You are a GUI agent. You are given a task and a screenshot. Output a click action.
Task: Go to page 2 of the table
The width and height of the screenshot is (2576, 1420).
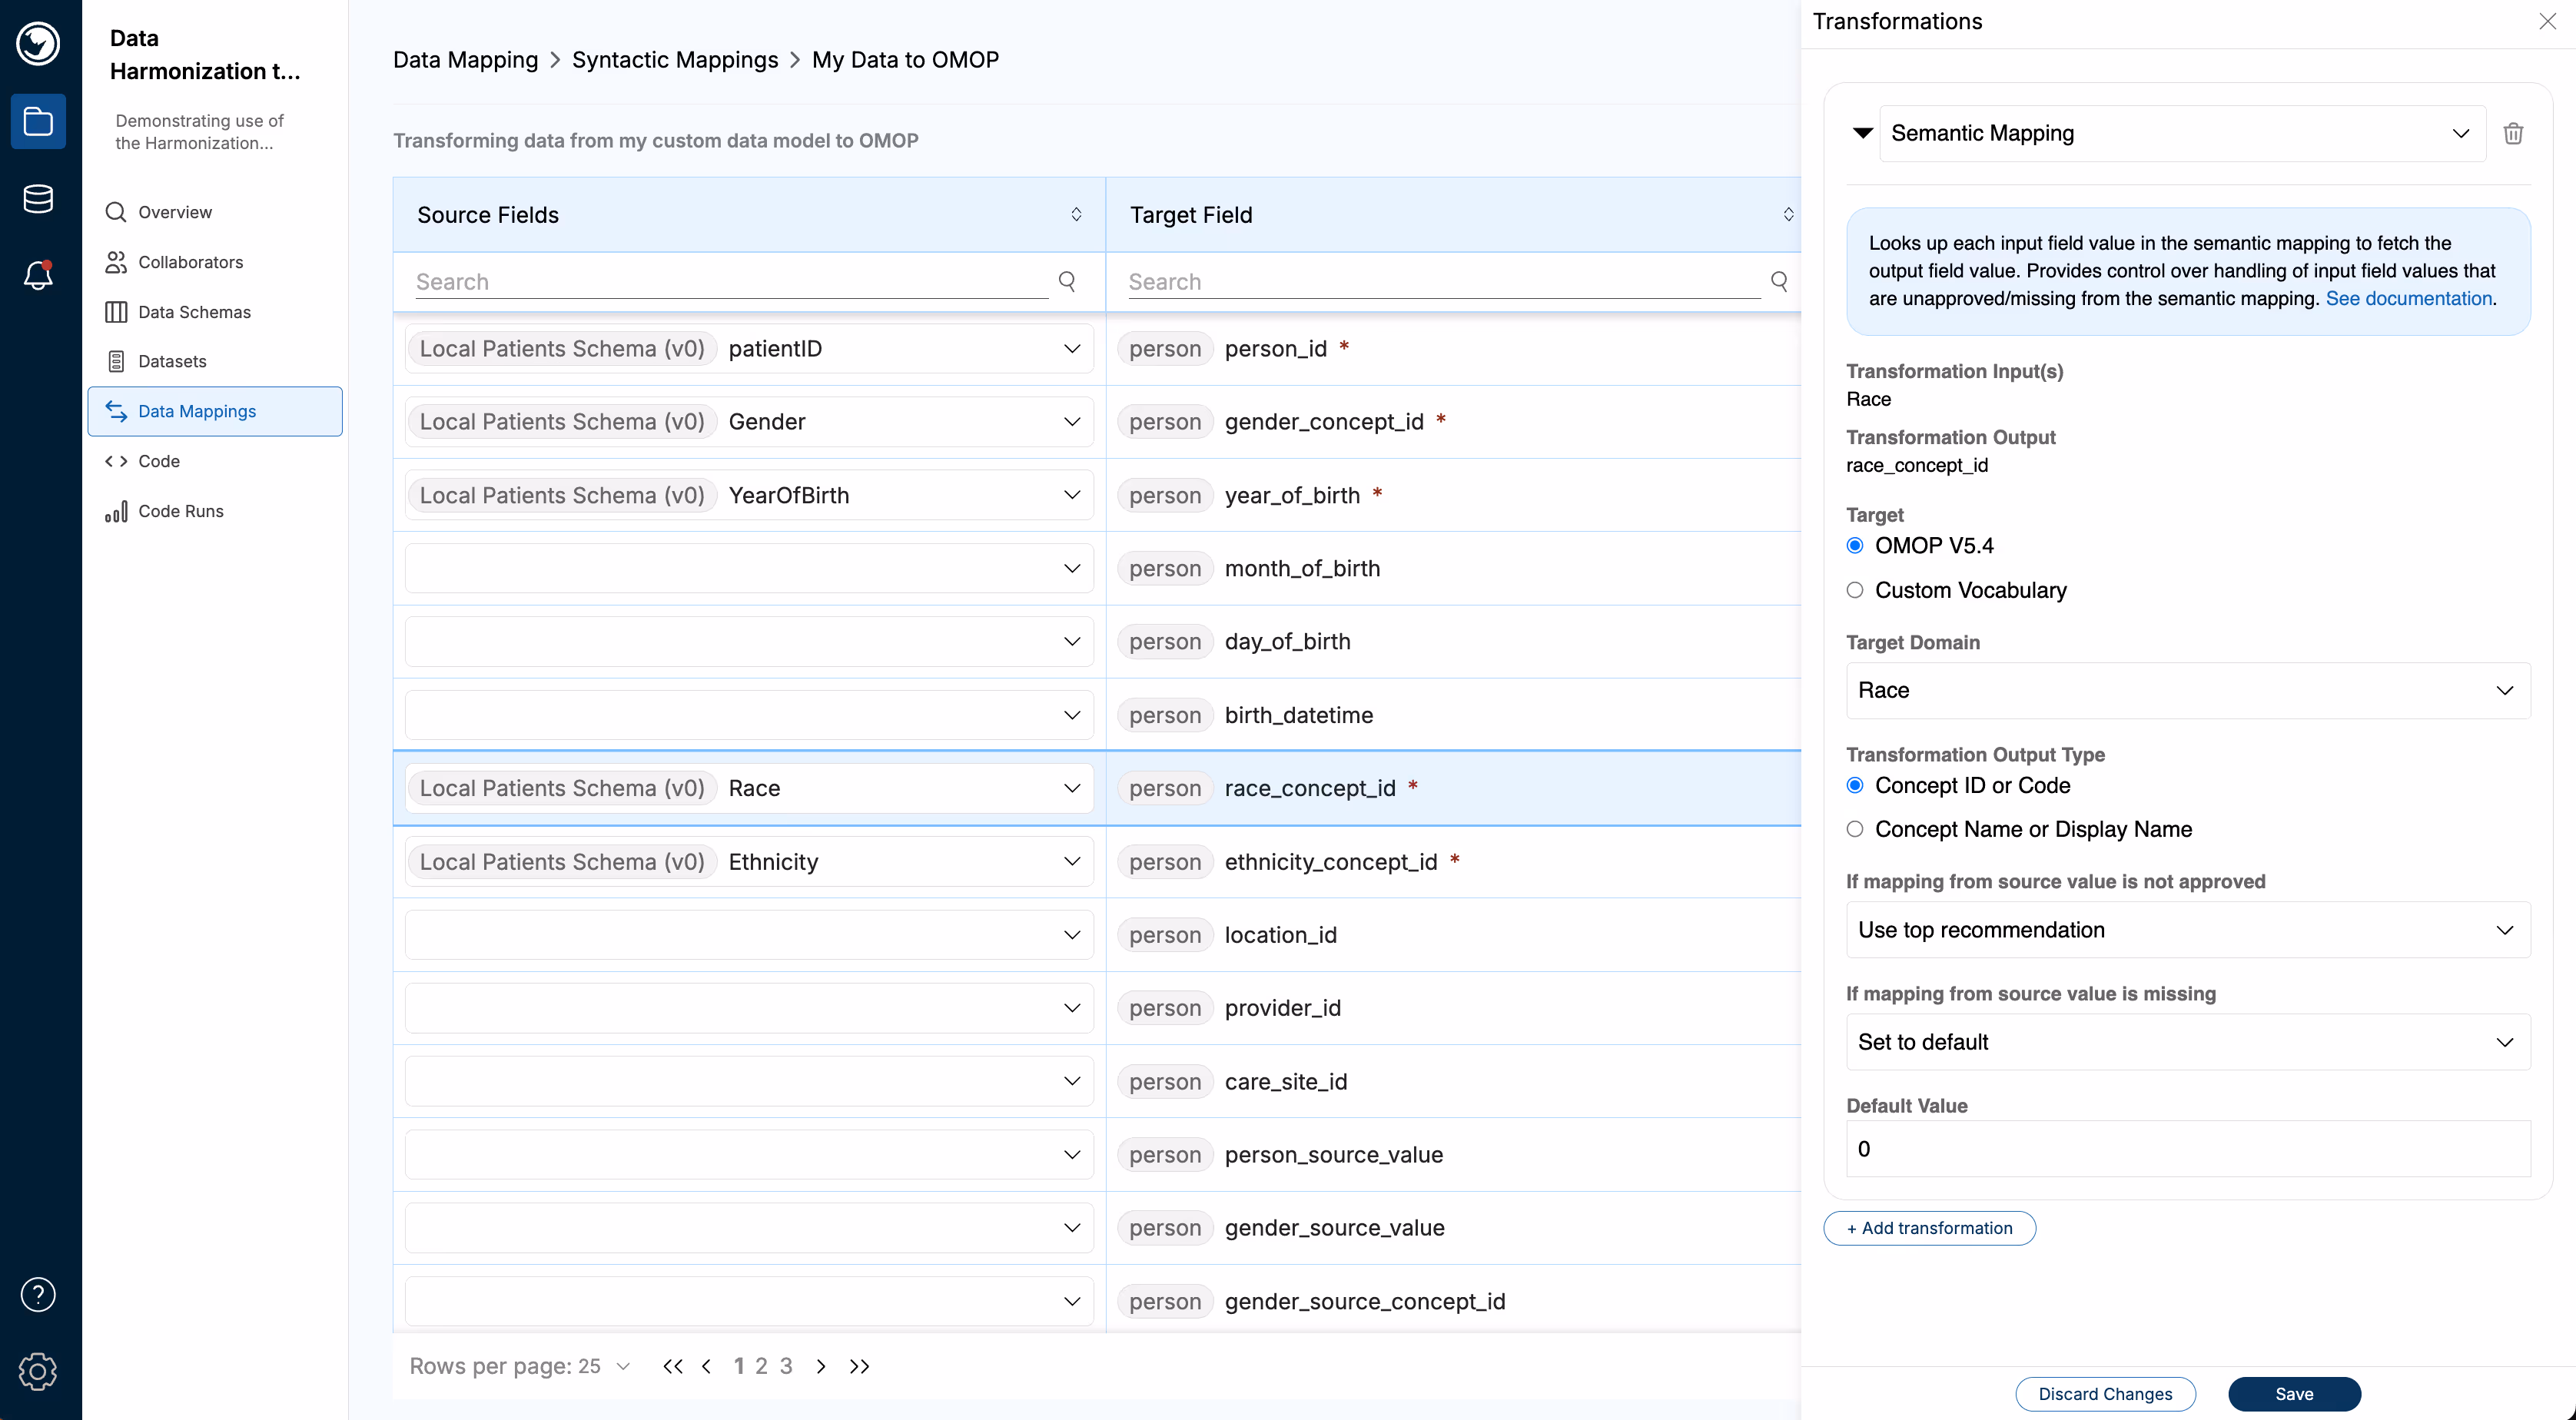click(x=761, y=1366)
